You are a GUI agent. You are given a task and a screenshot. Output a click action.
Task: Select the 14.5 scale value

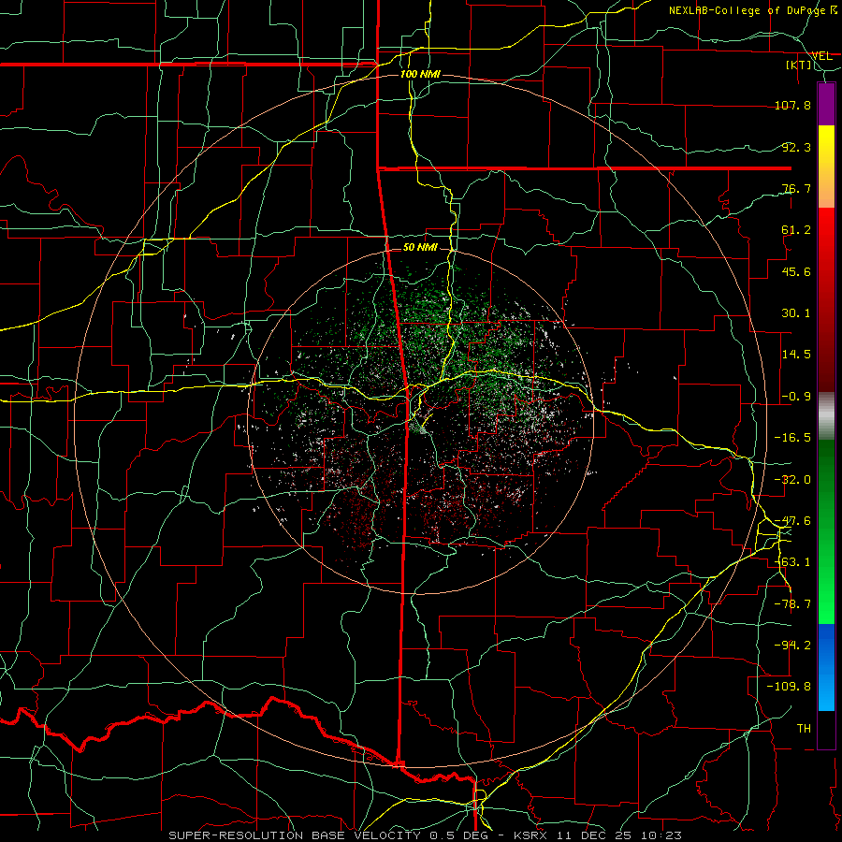796,355
